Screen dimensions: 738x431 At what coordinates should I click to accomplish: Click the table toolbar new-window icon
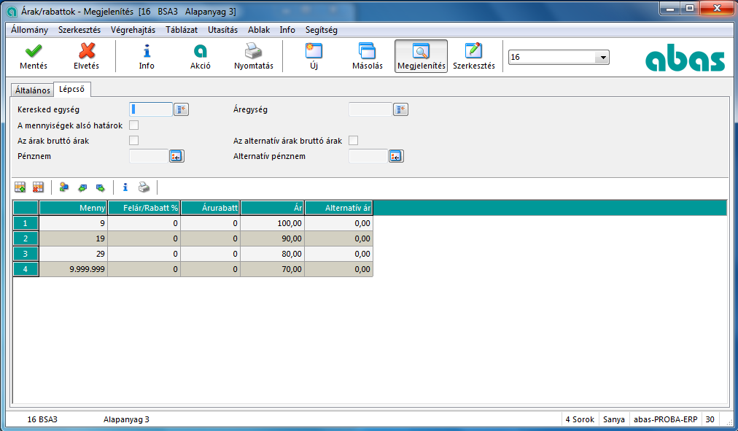pyautogui.click(x=64, y=187)
